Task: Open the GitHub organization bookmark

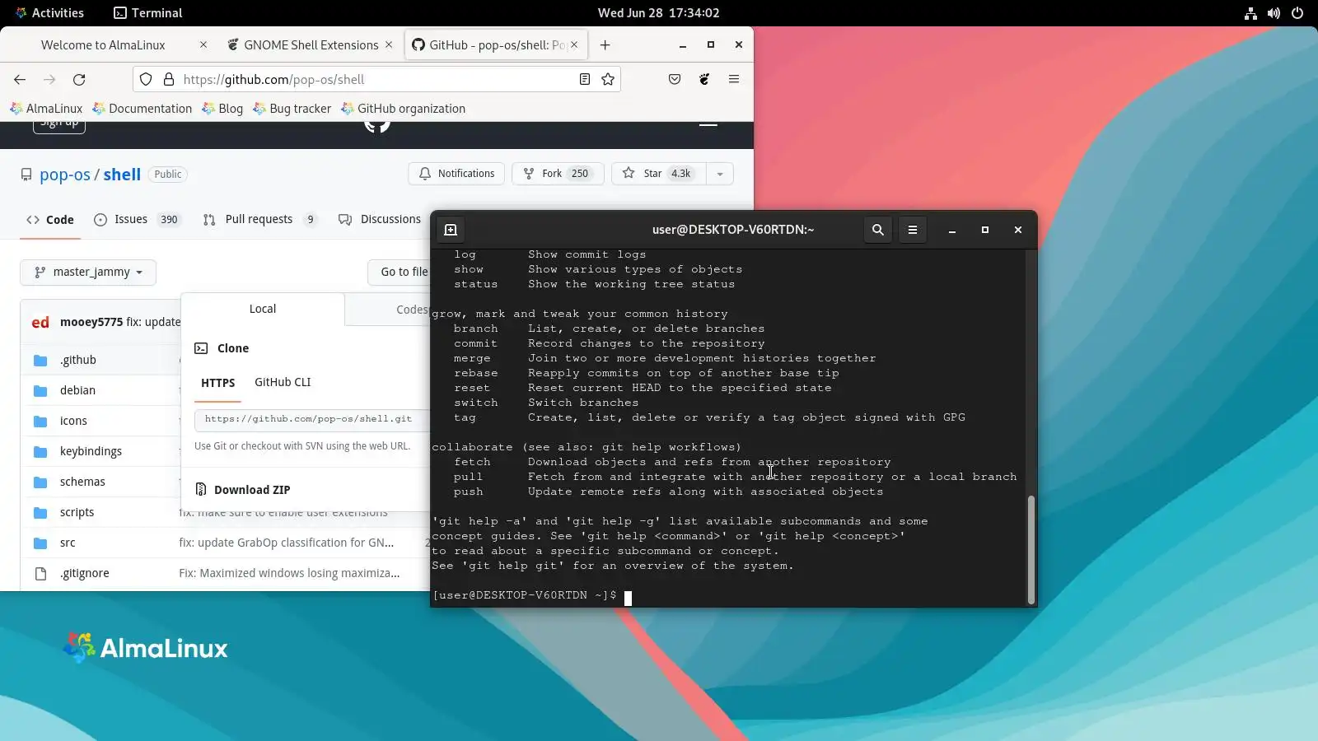Action: tap(404, 109)
